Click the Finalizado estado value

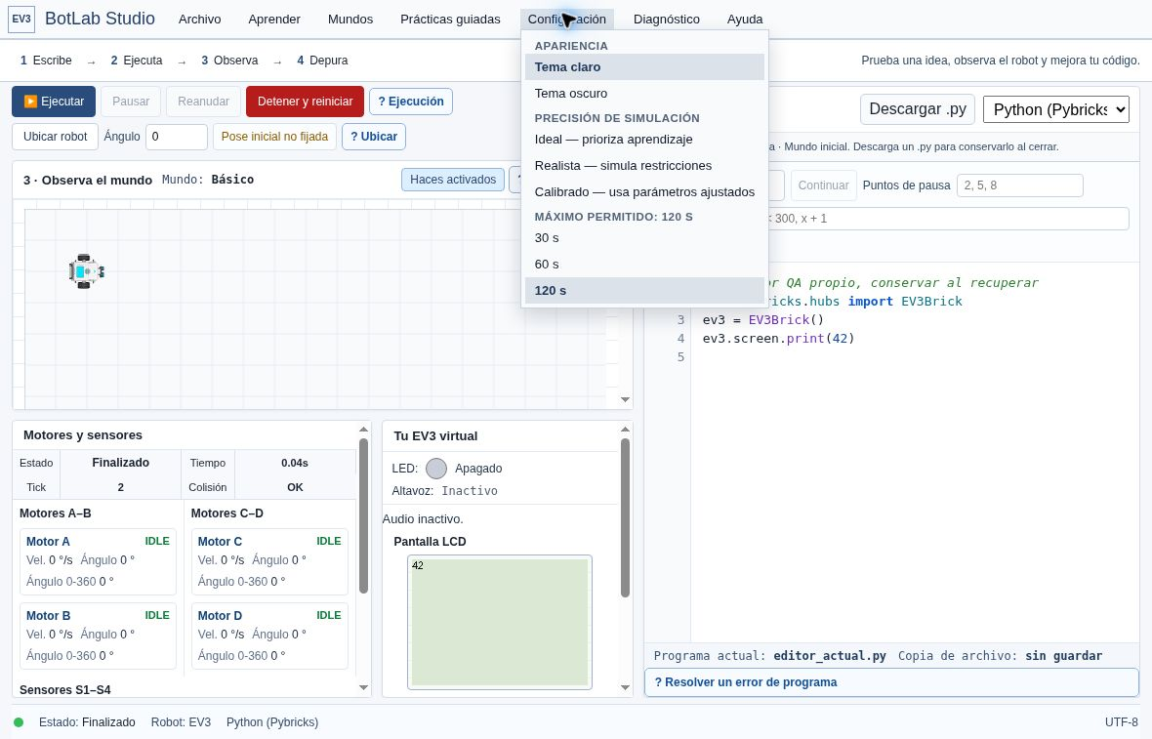click(120, 463)
